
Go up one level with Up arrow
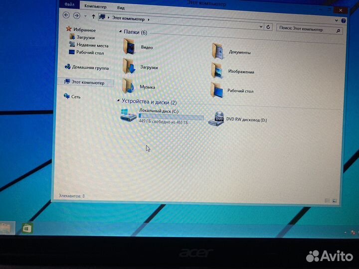93,16
